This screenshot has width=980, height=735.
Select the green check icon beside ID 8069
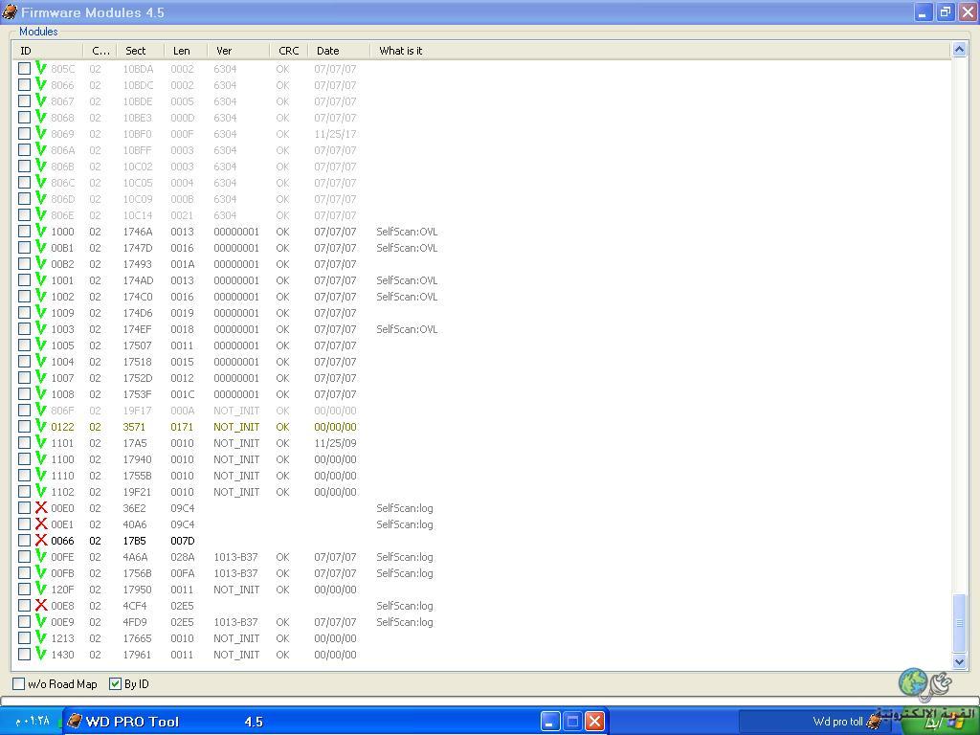click(41, 132)
